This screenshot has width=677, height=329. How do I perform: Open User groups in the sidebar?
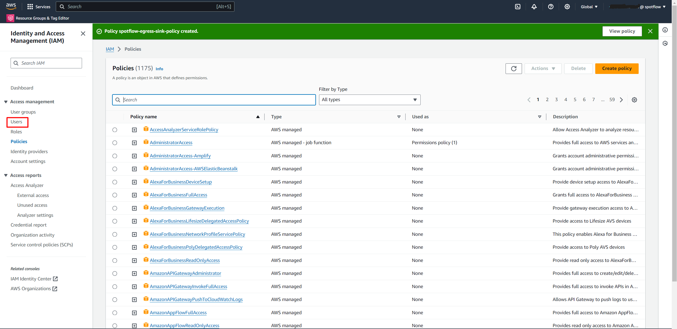[x=23, y=112]
